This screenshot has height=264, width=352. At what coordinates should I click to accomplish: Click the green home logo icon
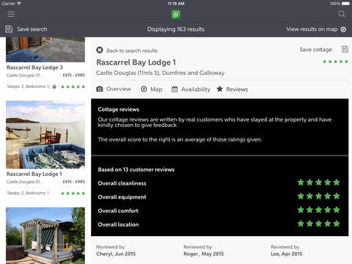click(x=176, y=15)
